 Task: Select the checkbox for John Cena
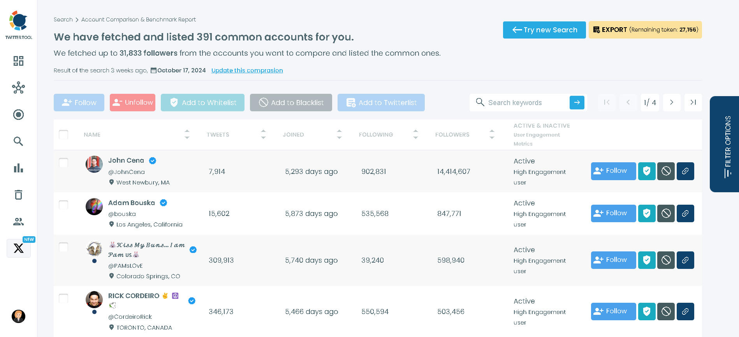pos(63,163)
